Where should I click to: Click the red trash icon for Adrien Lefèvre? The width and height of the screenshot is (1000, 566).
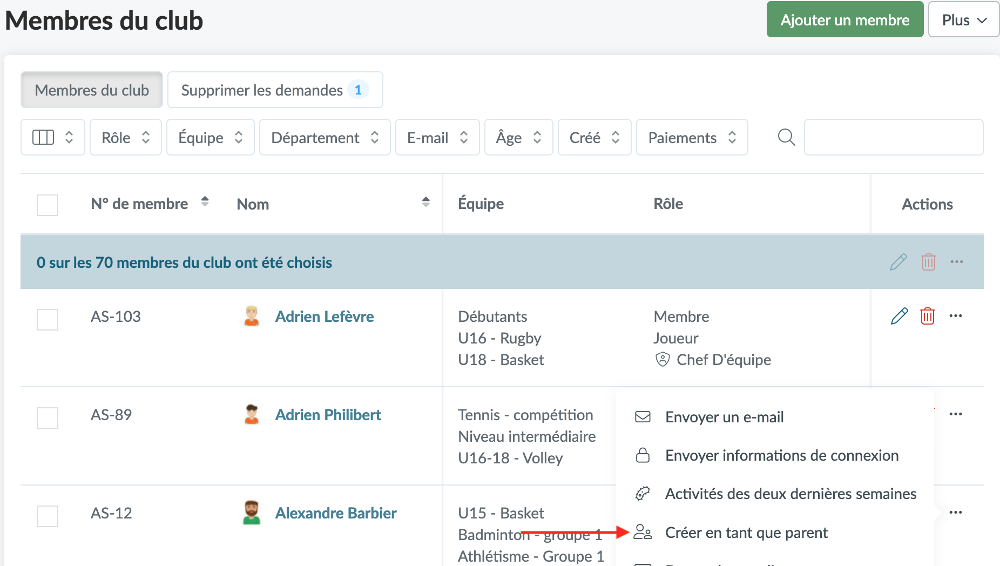pyautogui.click(x=928, y=316)
